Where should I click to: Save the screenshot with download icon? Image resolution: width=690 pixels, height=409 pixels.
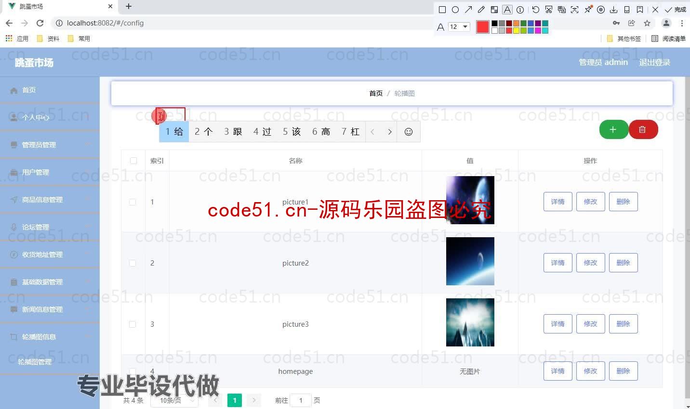(x=614, y=10)
